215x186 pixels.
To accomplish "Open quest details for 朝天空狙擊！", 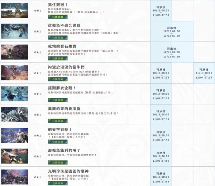I will tap(58, 142).
